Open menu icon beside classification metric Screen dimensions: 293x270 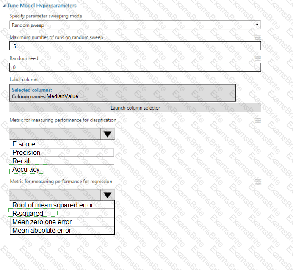pyautogui.click(x=257, y=120)
